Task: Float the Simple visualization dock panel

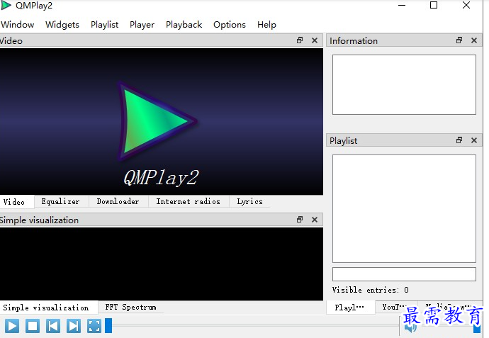Action: click(x=300, y=220)
